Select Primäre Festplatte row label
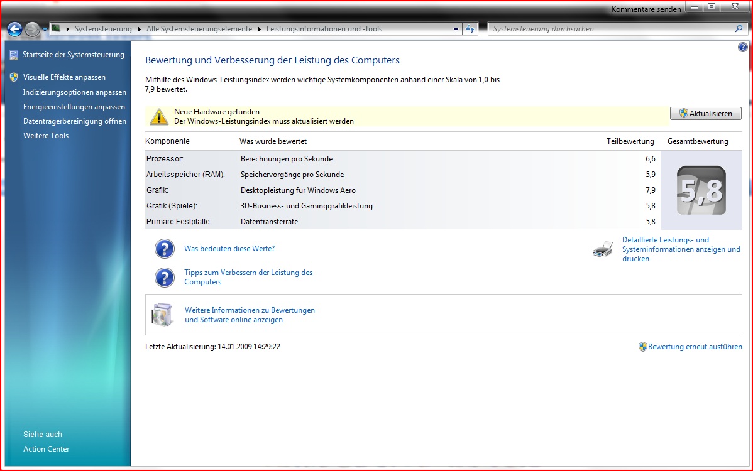 pos(179,222)
